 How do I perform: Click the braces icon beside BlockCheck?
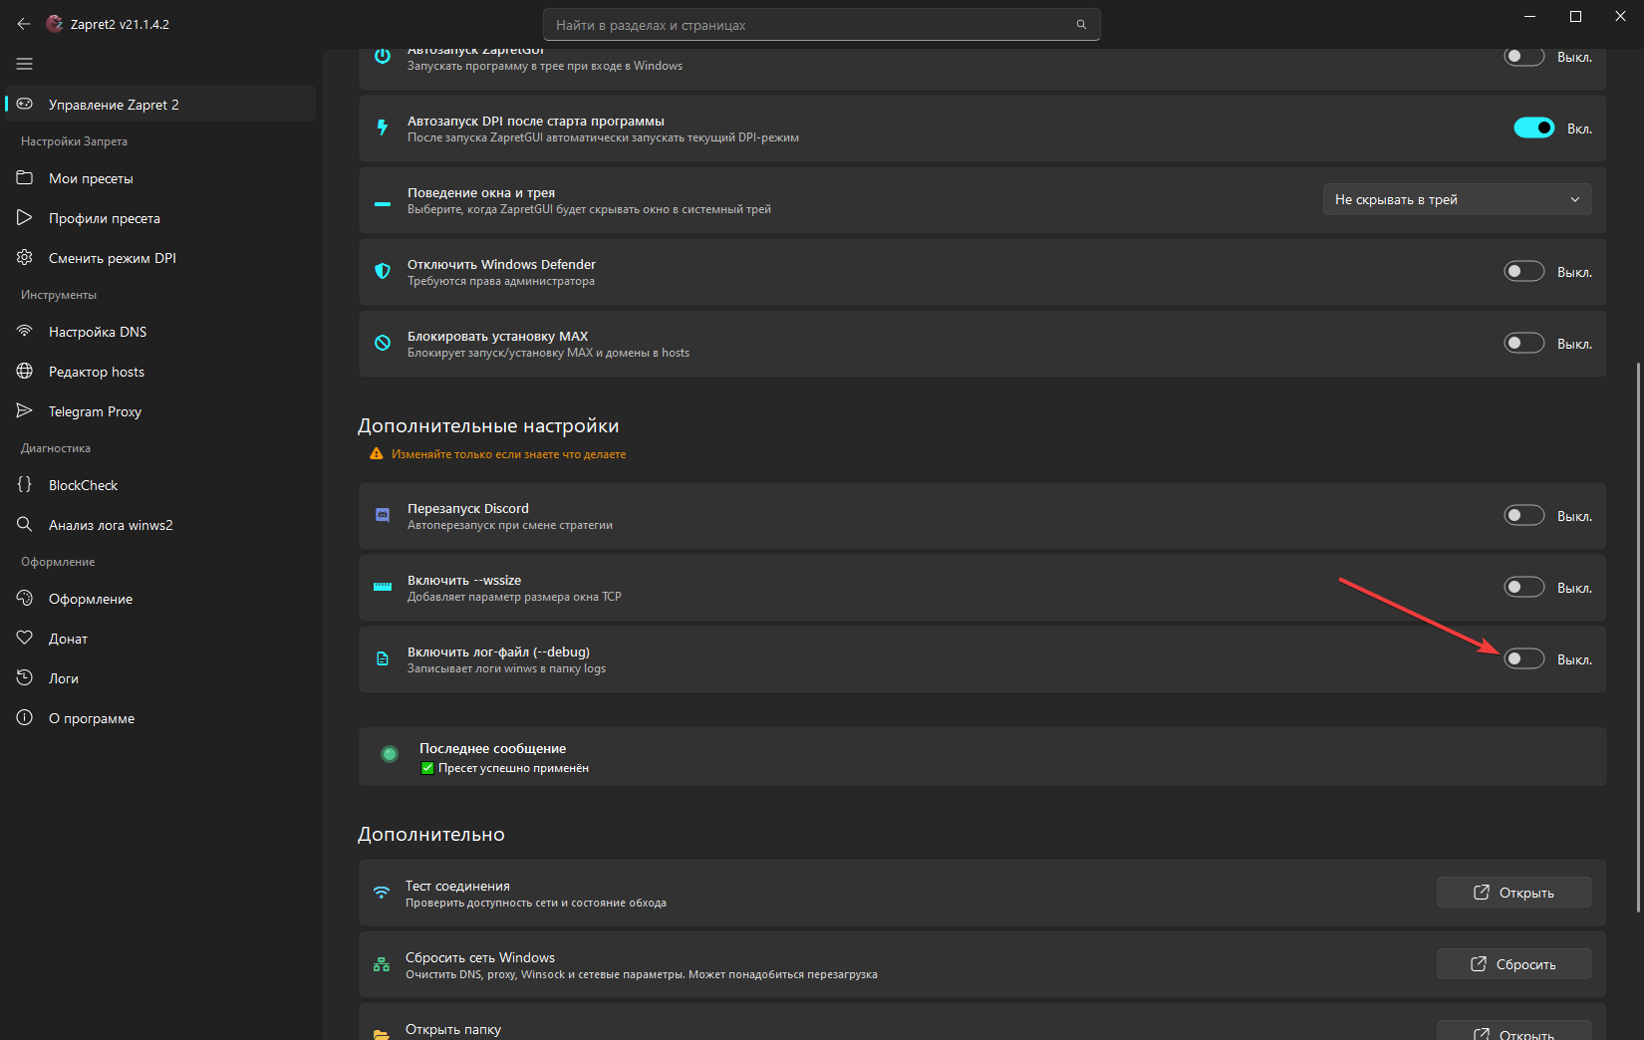[x=25, y=484]
